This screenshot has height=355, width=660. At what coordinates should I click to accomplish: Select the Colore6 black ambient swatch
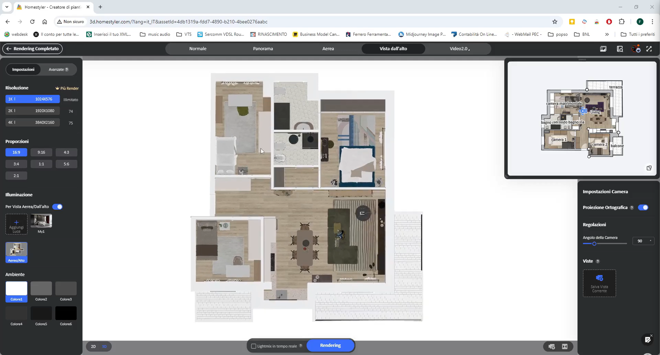66,313
